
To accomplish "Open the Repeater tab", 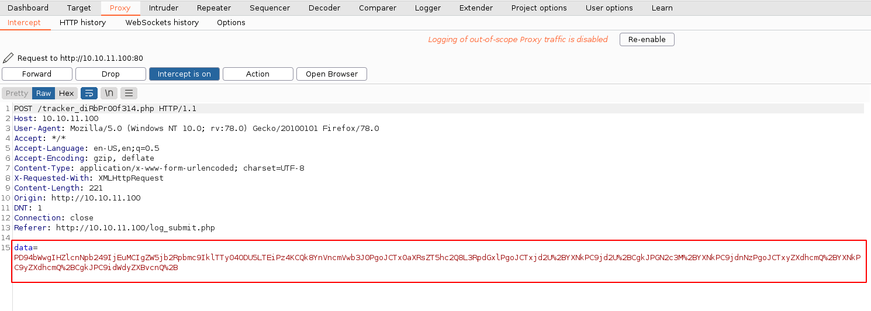I will (213, 8).
